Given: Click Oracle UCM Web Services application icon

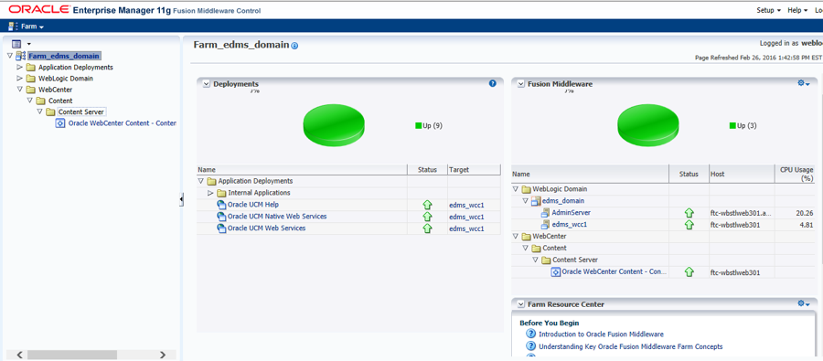Looking at the screenshot, I should coord(221,228).
